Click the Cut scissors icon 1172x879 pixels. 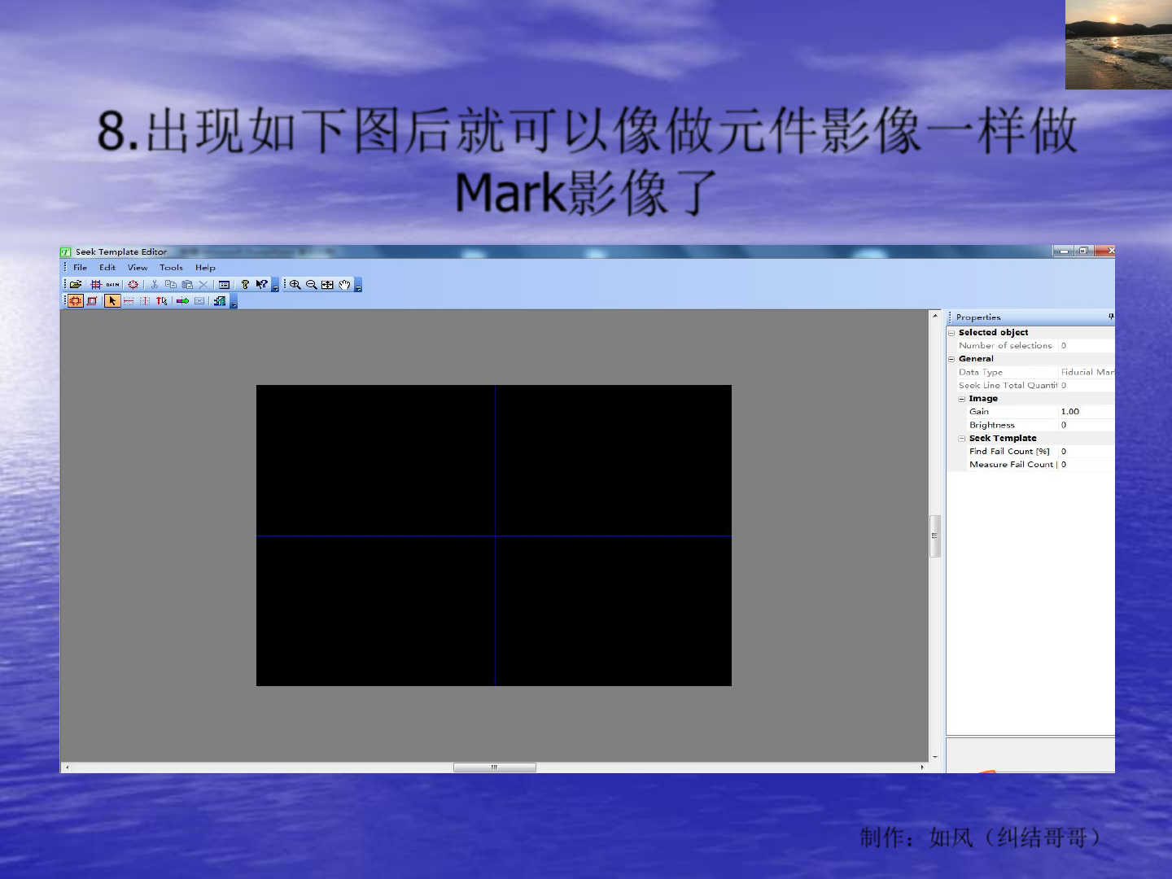click(x=154, y=285)
